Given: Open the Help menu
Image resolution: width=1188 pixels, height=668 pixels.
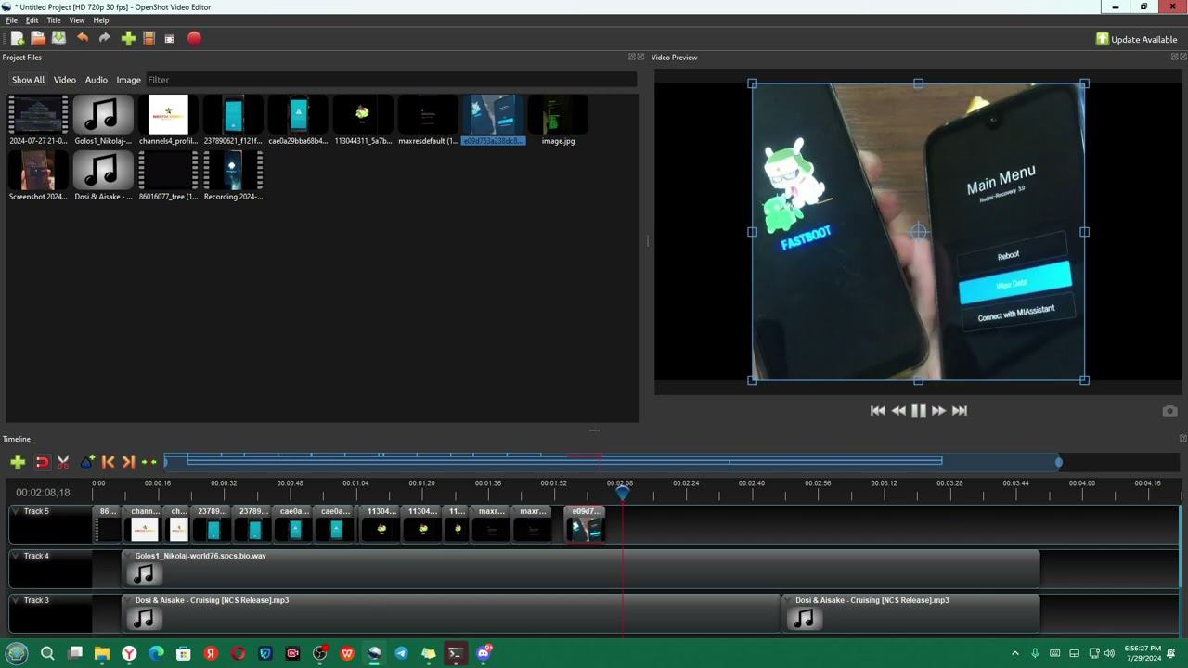Looking at the screenshot, I should (x=101, y=20).
